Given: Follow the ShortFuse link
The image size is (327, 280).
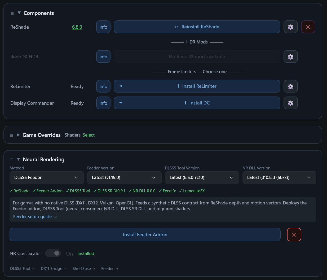Looking at the screenshot, I should pyautogui.click(x=84, y=269).
